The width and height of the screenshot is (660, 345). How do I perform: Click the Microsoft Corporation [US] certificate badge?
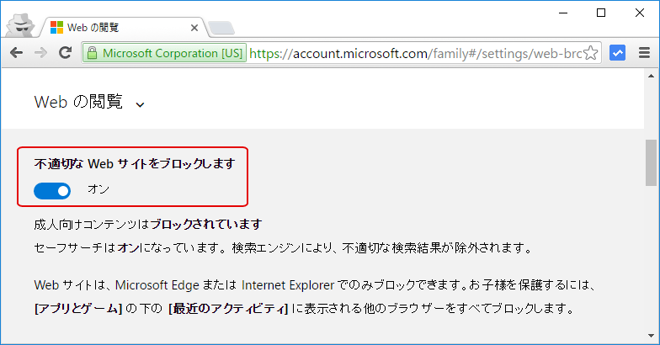[164, 53]
